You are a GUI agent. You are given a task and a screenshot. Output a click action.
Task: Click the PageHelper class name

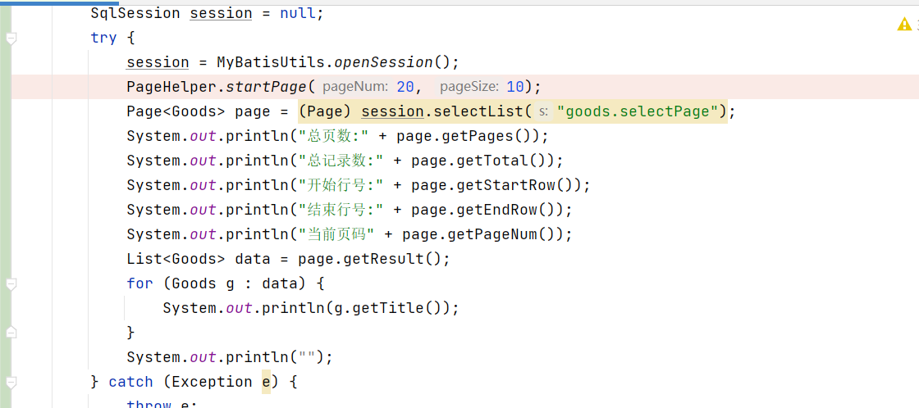171,87
